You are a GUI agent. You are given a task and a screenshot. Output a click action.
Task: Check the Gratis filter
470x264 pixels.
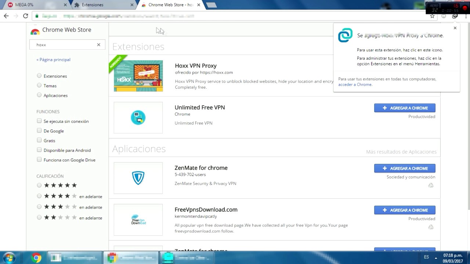click(39, 140)
